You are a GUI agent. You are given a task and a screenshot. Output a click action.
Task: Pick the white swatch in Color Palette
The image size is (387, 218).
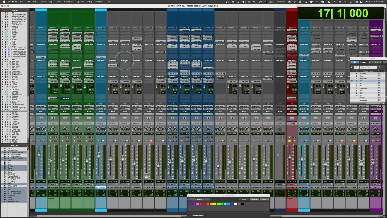coord(236,204)
